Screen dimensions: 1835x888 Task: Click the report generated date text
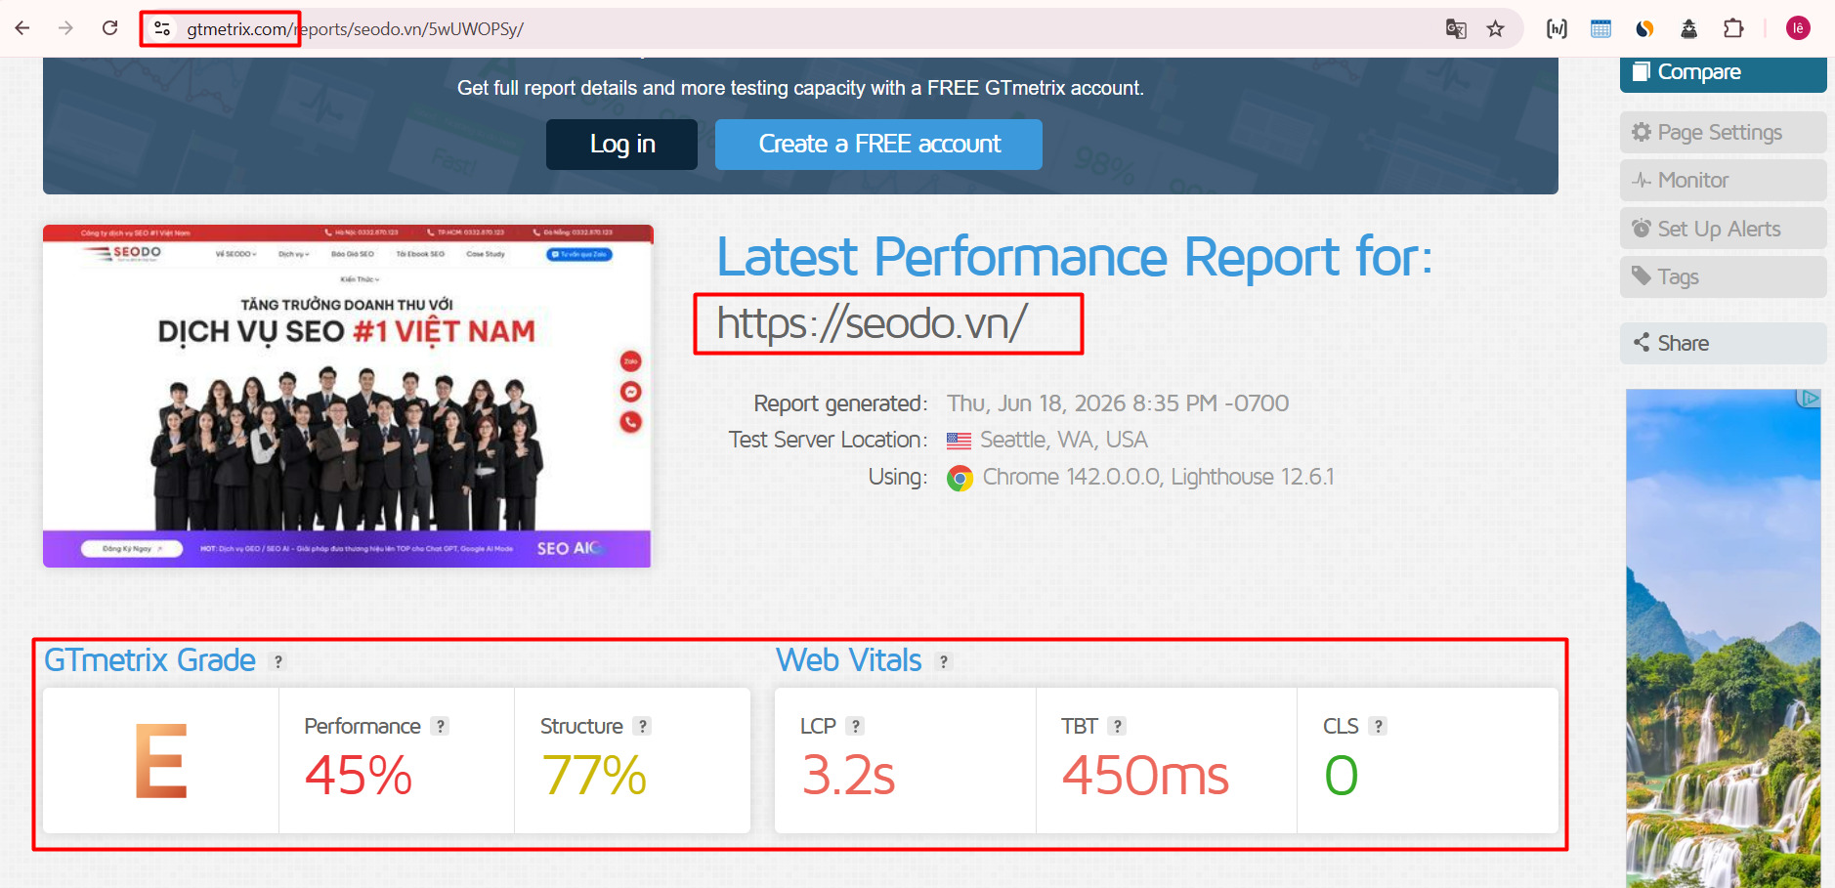(x=1118, y=403)
